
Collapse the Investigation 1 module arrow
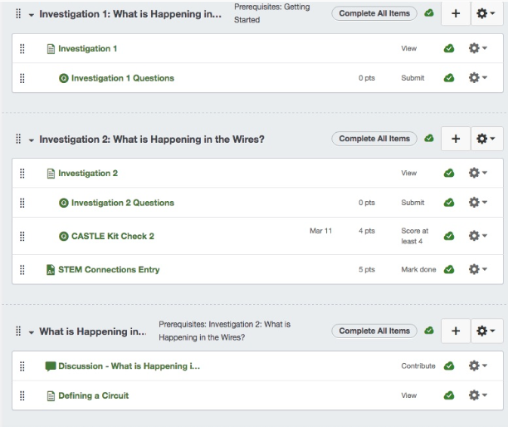(x=32, y=15)
